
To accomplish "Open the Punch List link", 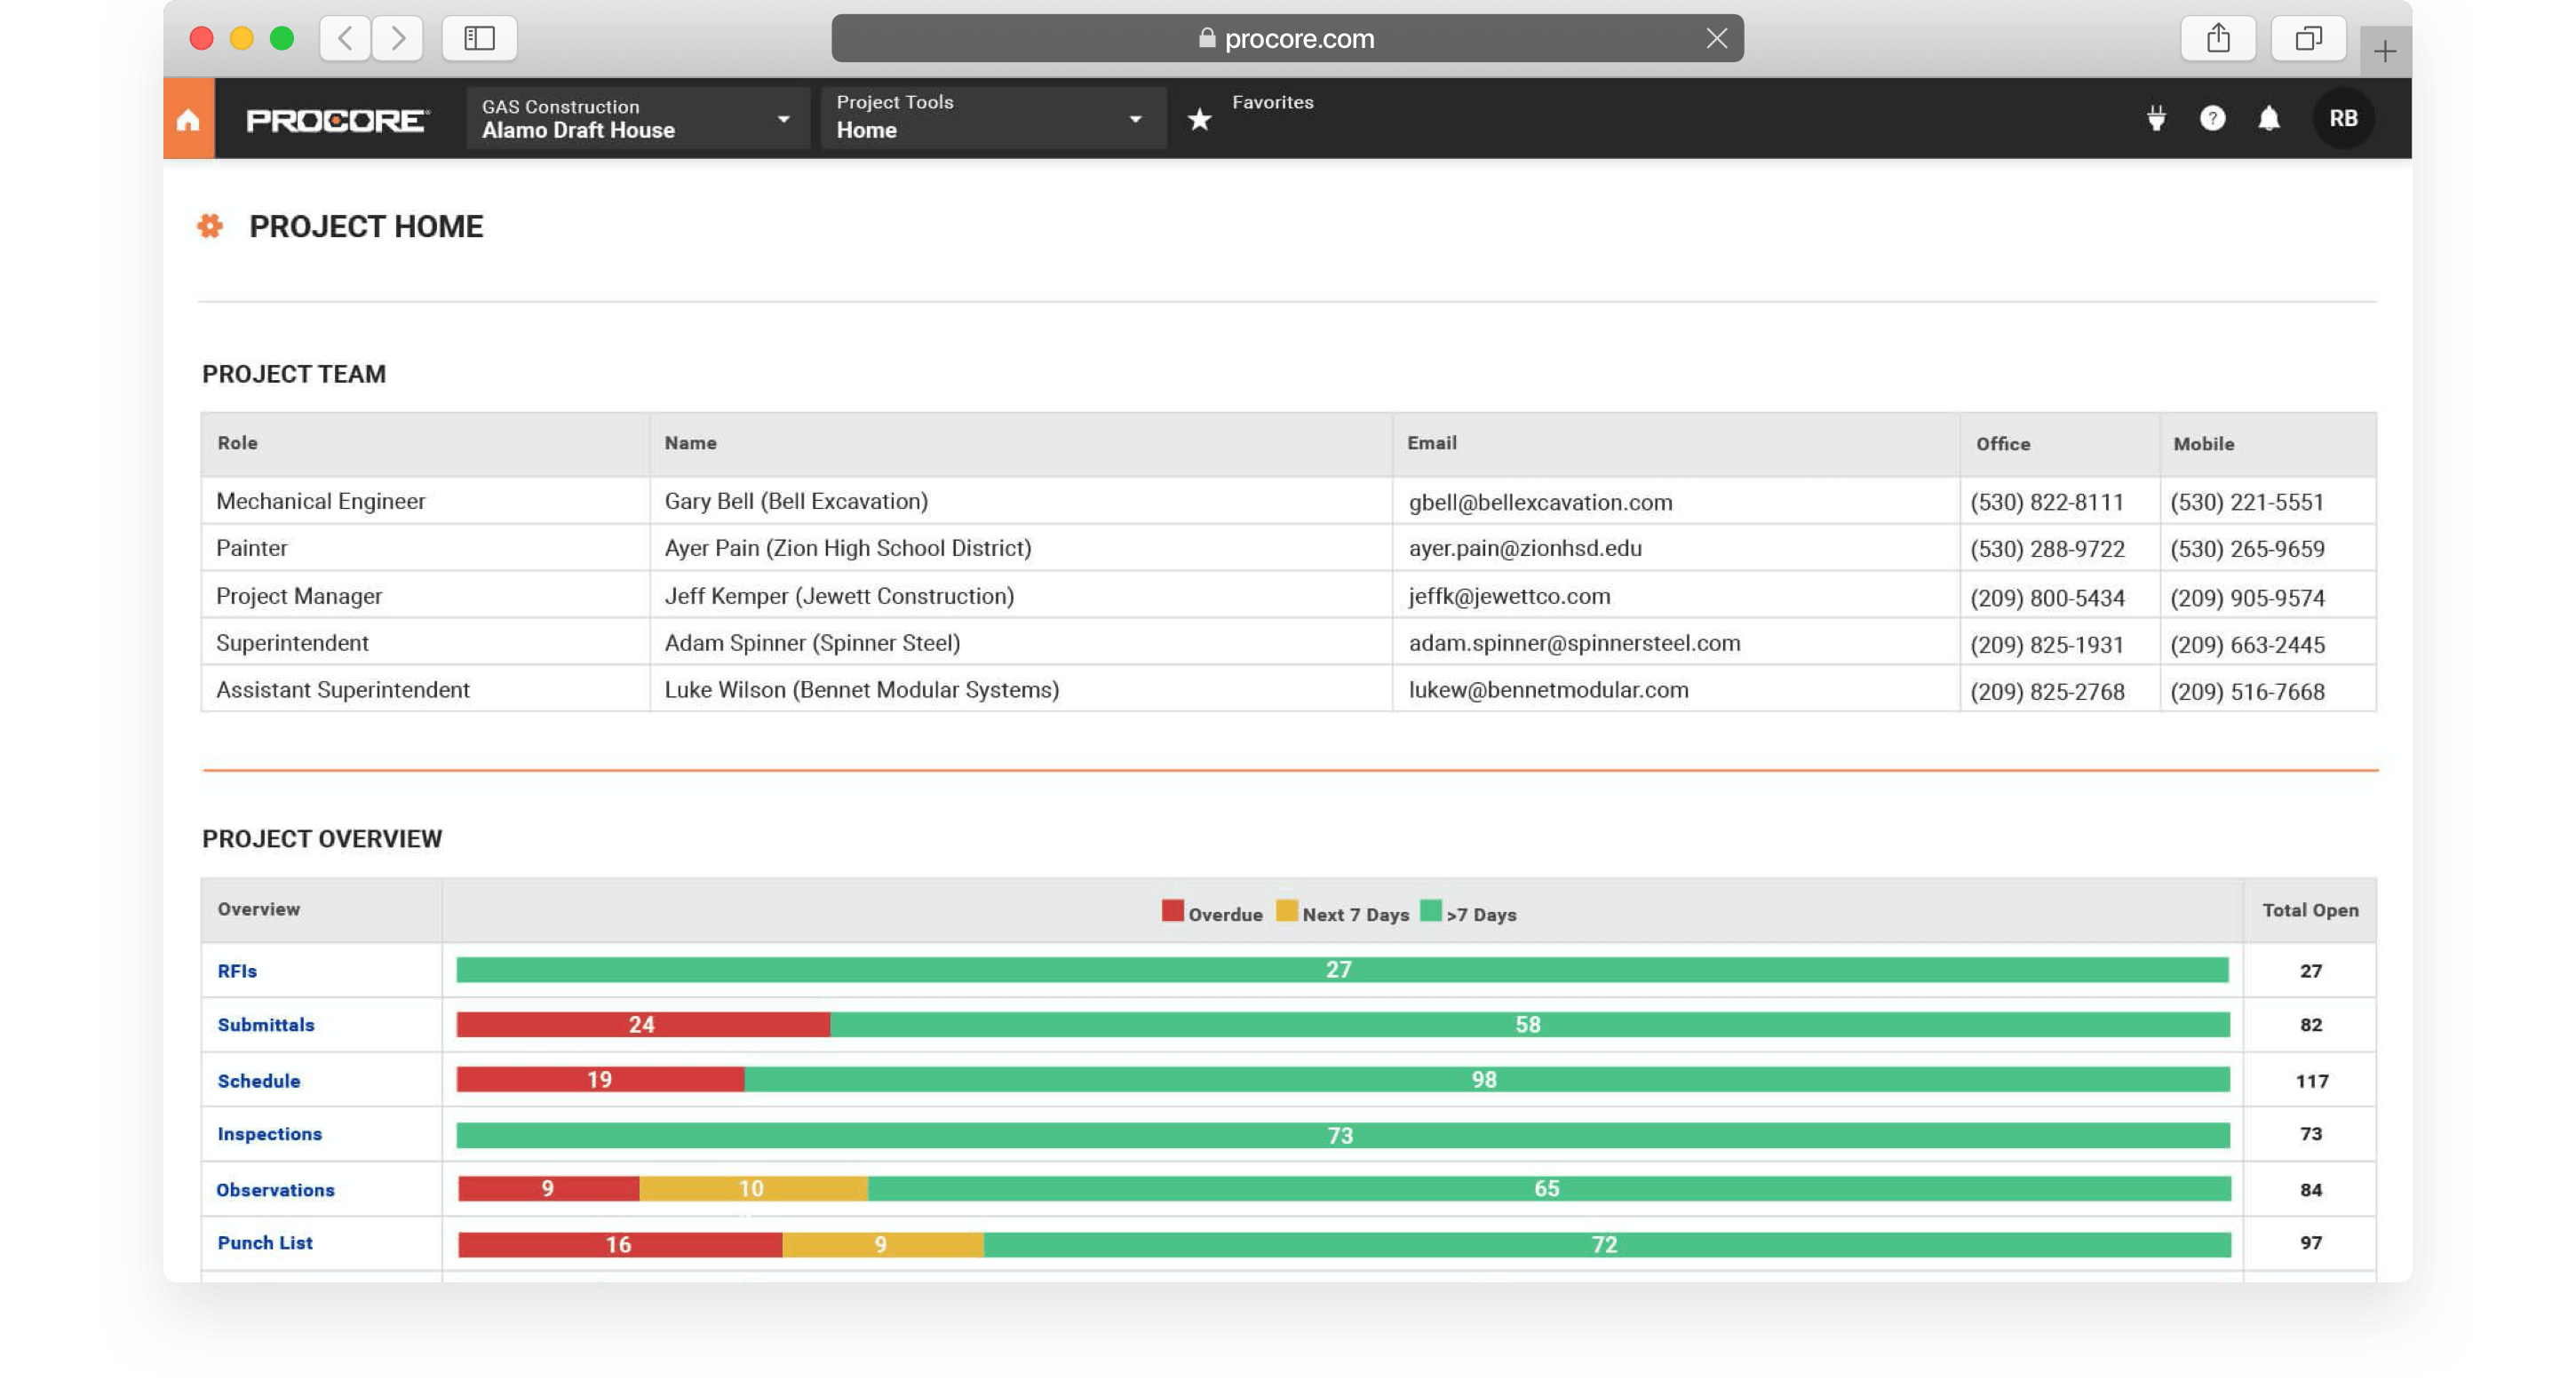I will click(265, 1243).
